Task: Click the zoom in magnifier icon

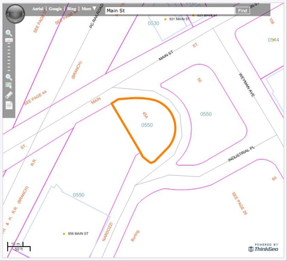Action: (9, 33)
